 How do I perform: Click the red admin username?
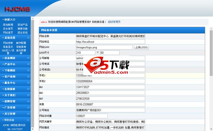click(44, 22)
